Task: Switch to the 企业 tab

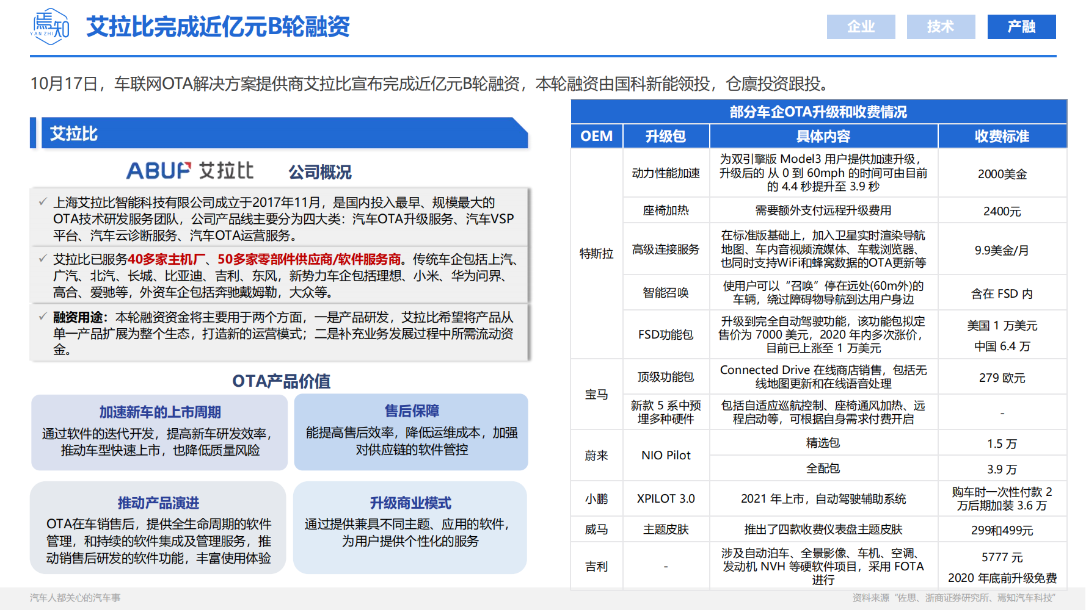Action: pyautogui.click(x=861, y=27)
